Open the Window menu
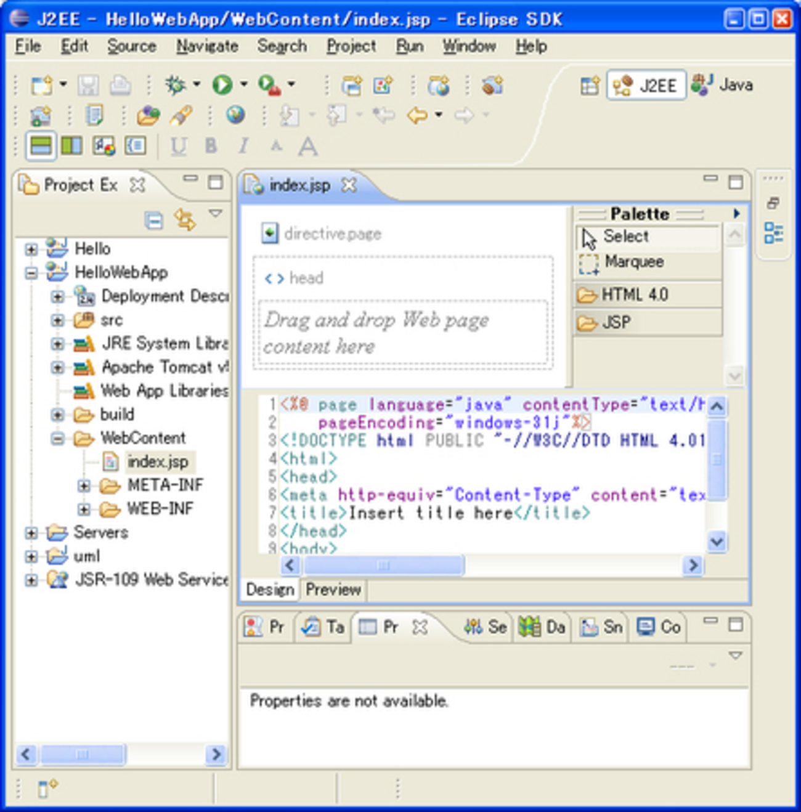801x812 pixels. (x=469, y=46)
